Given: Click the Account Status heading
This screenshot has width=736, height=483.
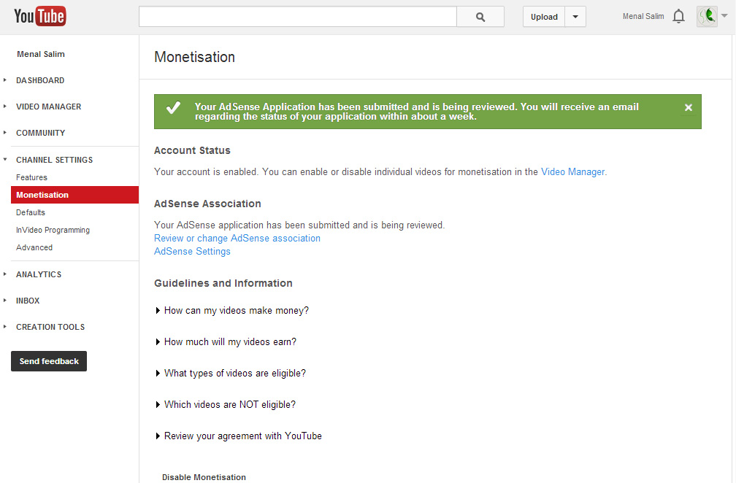Looking at the screenshot, I should pyautogui.click(x=192, y=150).
